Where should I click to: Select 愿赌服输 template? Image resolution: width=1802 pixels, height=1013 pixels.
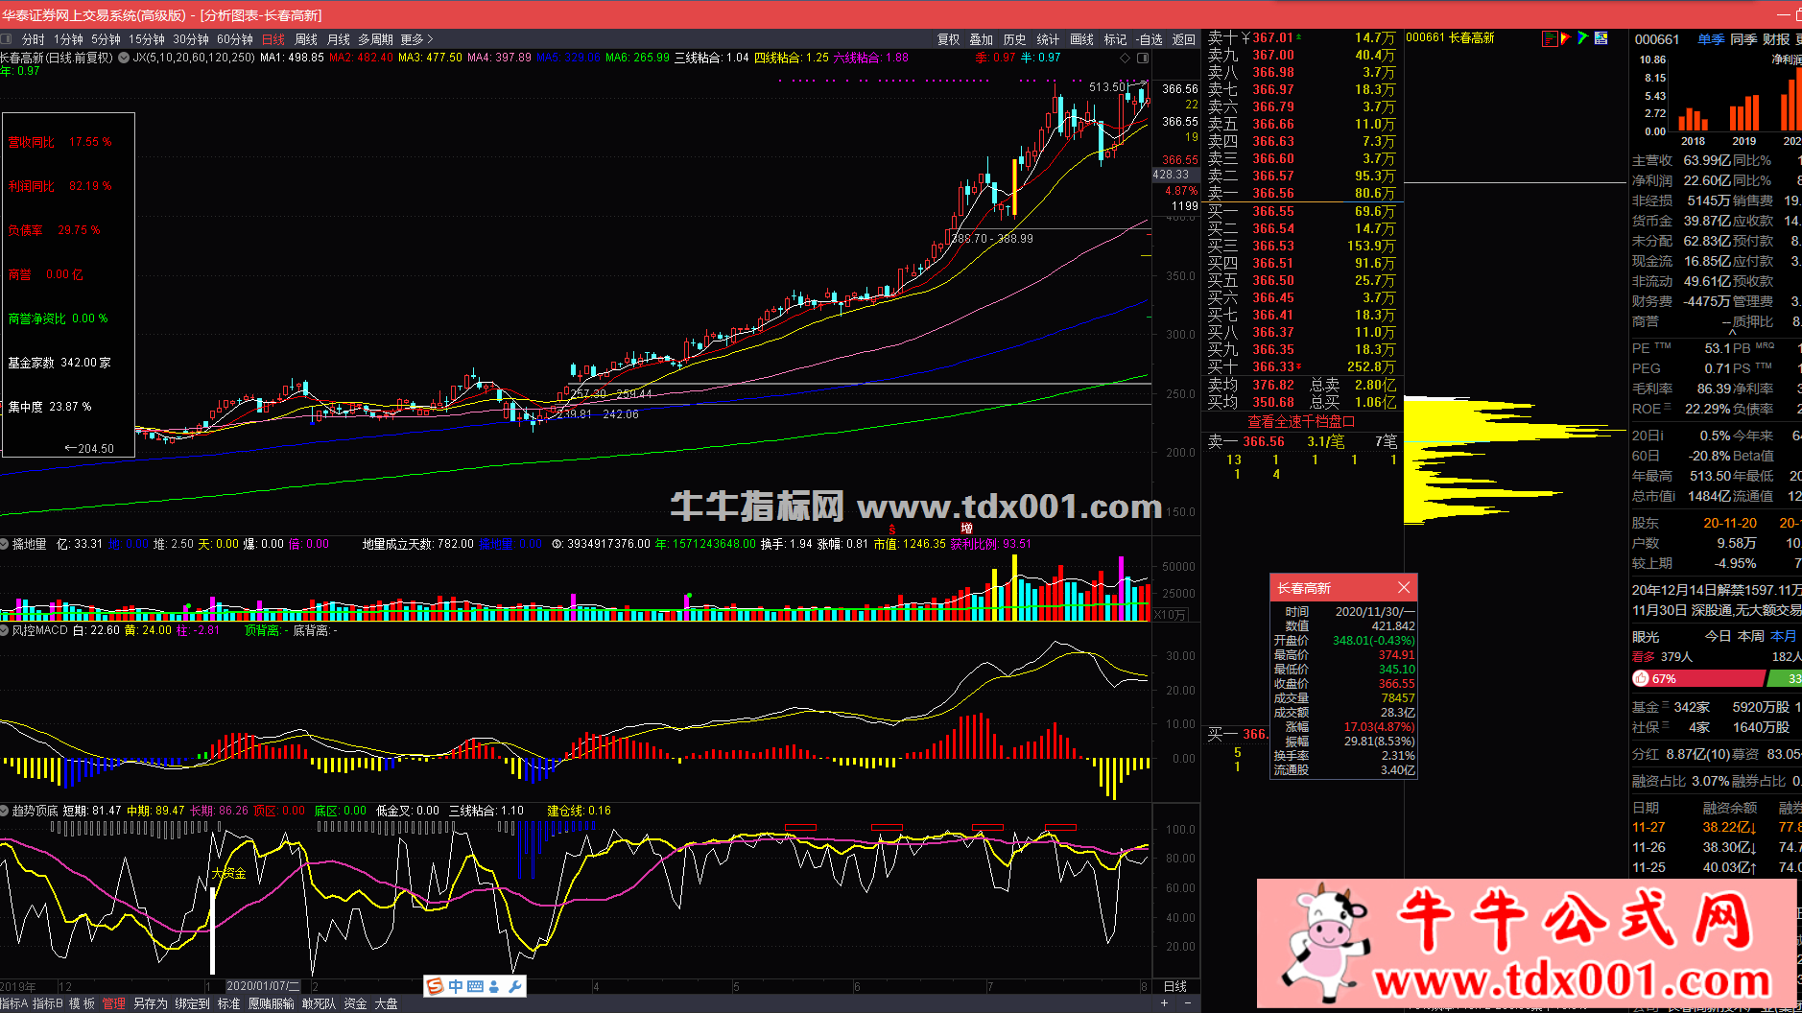click(272, 1003)
